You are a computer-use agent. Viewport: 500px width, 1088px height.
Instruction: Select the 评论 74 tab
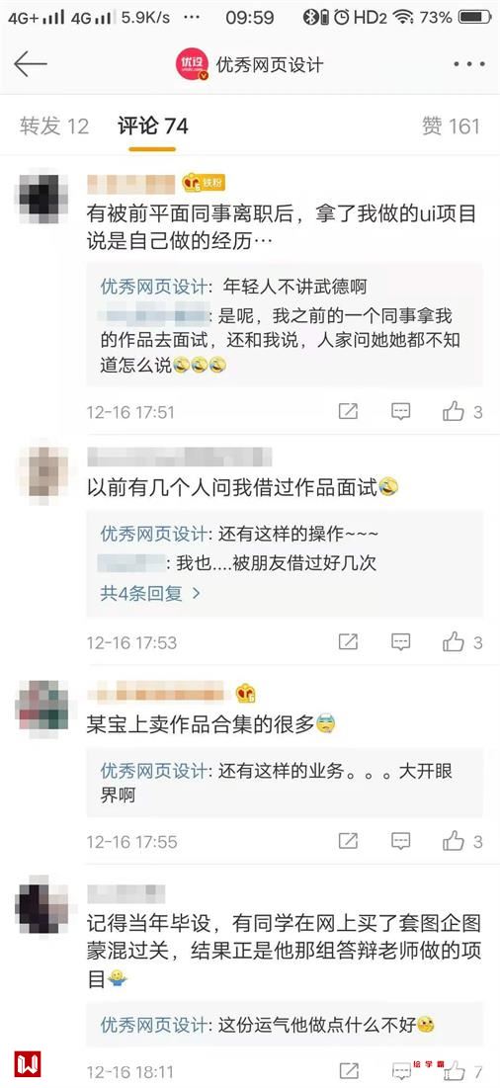pyautogui.click(x=152, y=126)
